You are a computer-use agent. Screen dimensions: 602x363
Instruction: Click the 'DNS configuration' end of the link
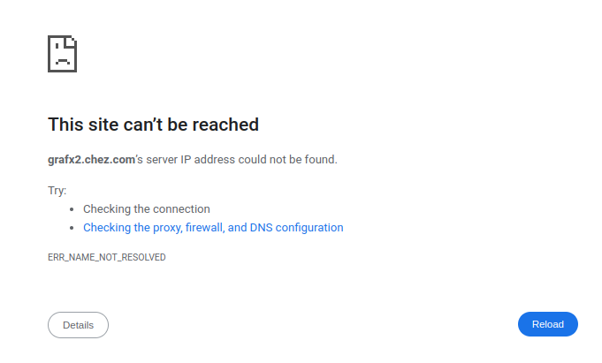[296, 228]
